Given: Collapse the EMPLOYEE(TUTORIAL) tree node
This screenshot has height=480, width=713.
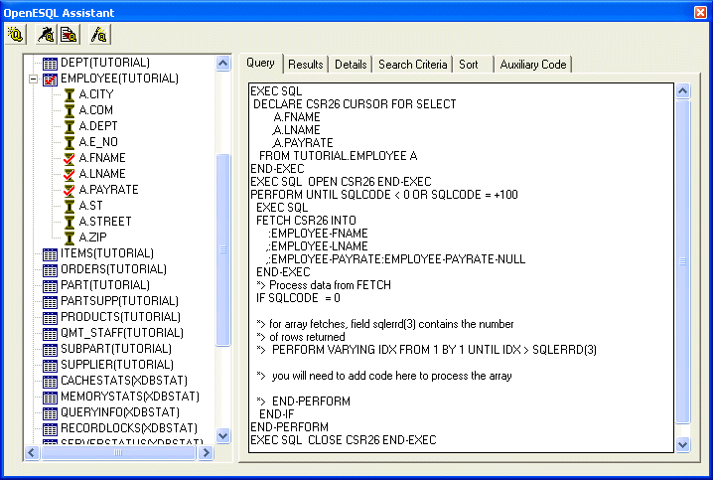Looking at the screenshot, I should [34, 79].
